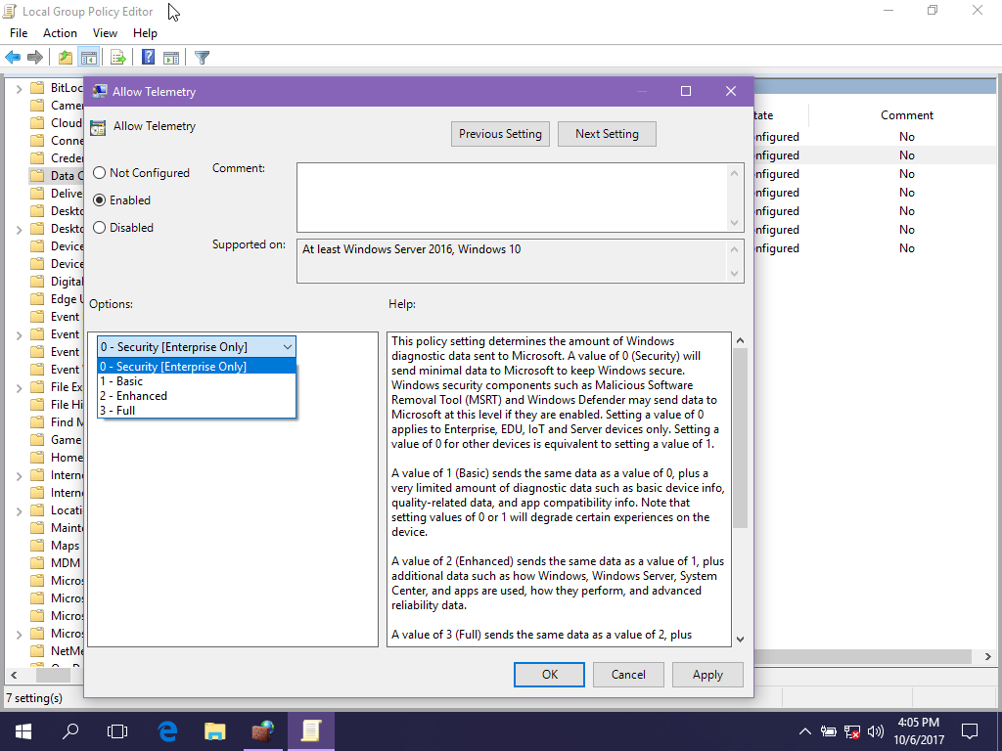Click the taskbar clock showing 4:05 PM

919,731
